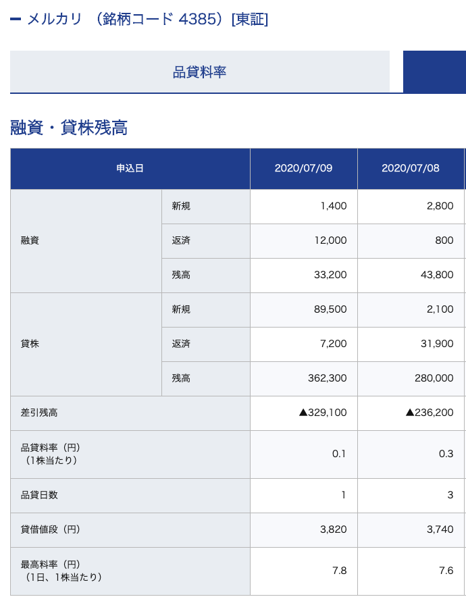This screenshot has height=597, width=466.
Task: Select 貸借値段 value 3,820
Action: [x=334, y=529]
